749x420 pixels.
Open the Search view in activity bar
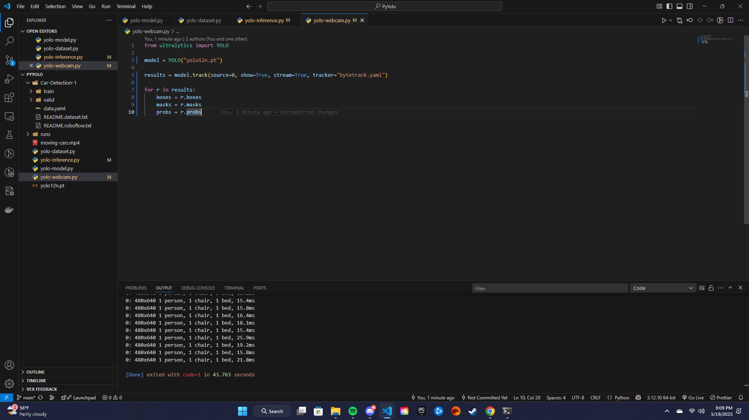(9, 41)
